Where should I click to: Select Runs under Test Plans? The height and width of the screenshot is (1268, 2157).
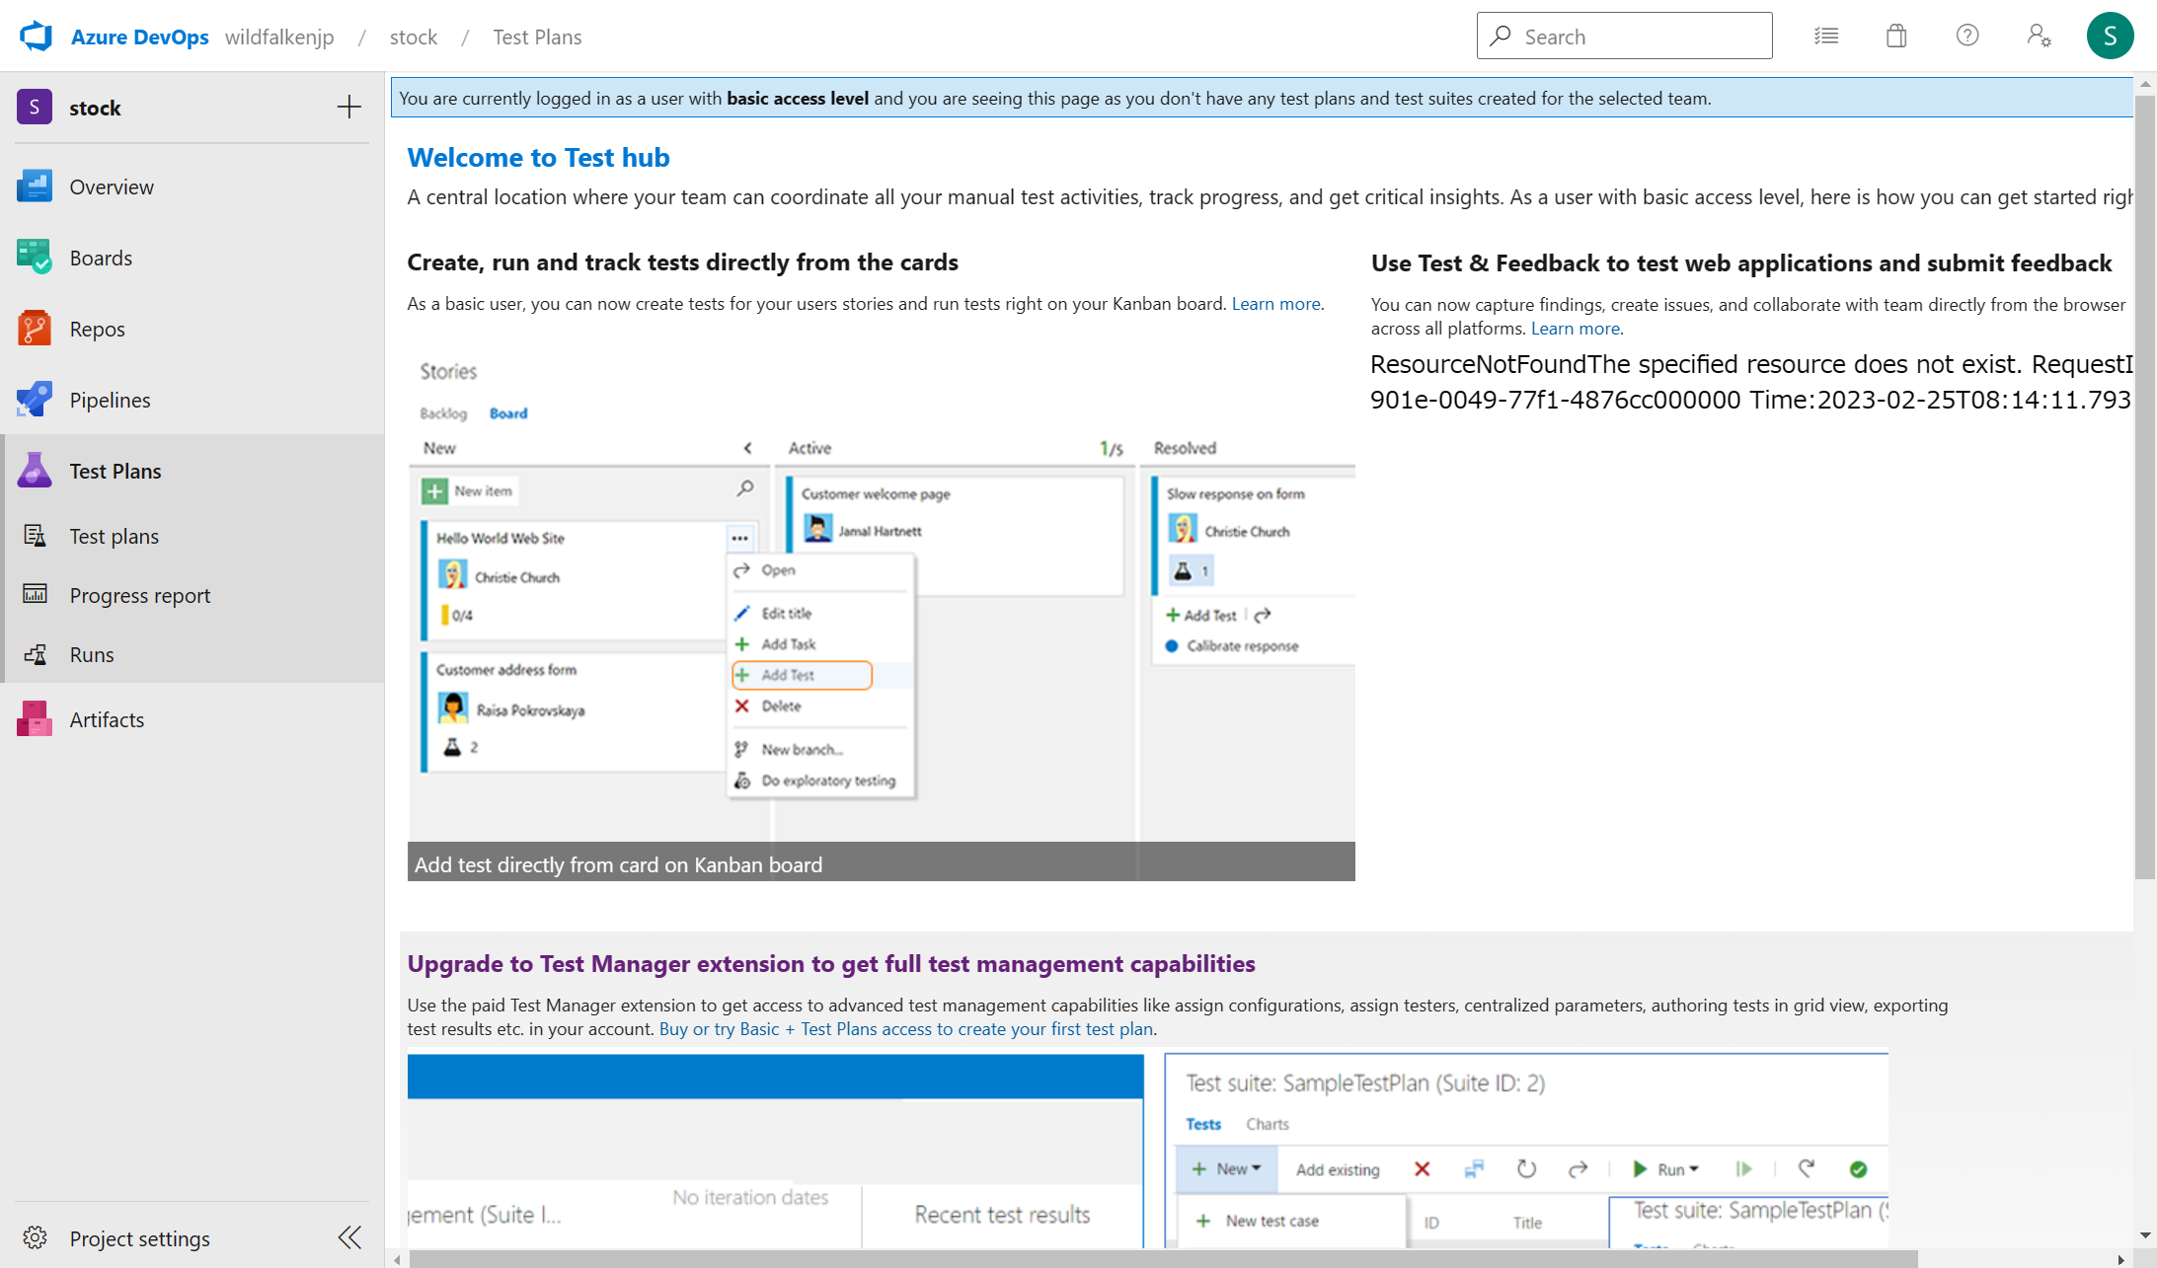(92, 654)
